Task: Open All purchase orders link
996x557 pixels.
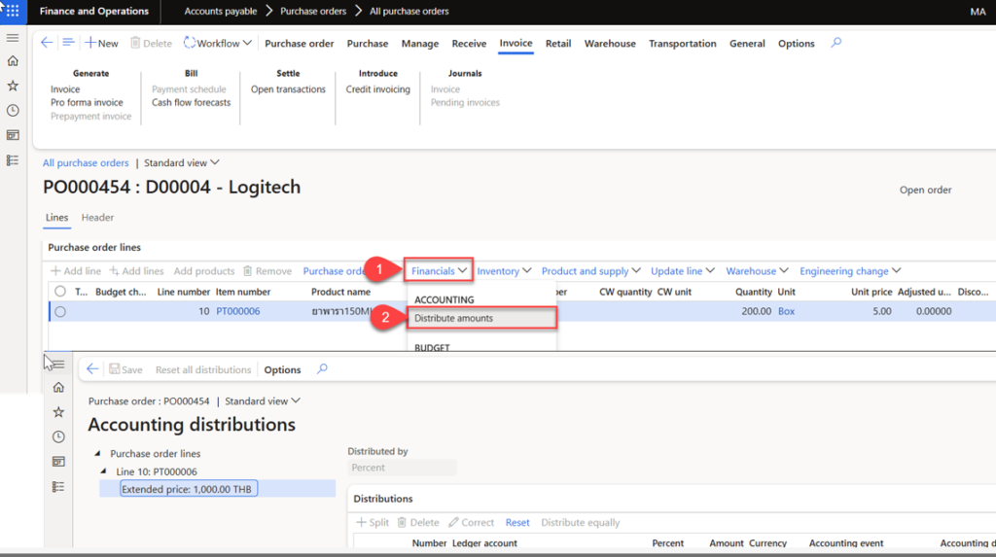Action: (x=86, y=163)
